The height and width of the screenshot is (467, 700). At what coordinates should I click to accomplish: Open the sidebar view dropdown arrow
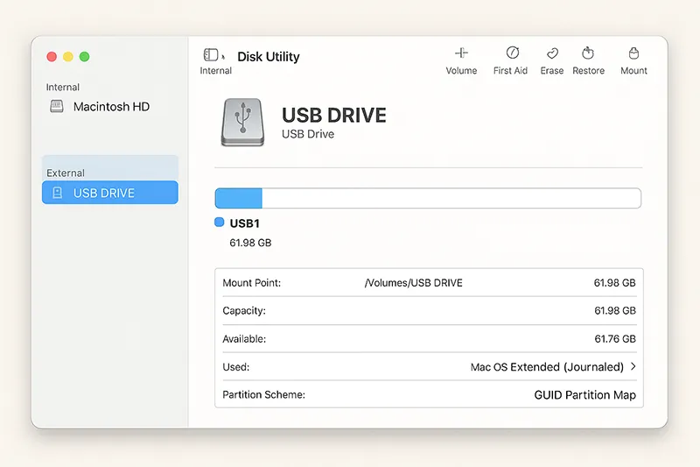pyautogui.click(x=223, y=57)
